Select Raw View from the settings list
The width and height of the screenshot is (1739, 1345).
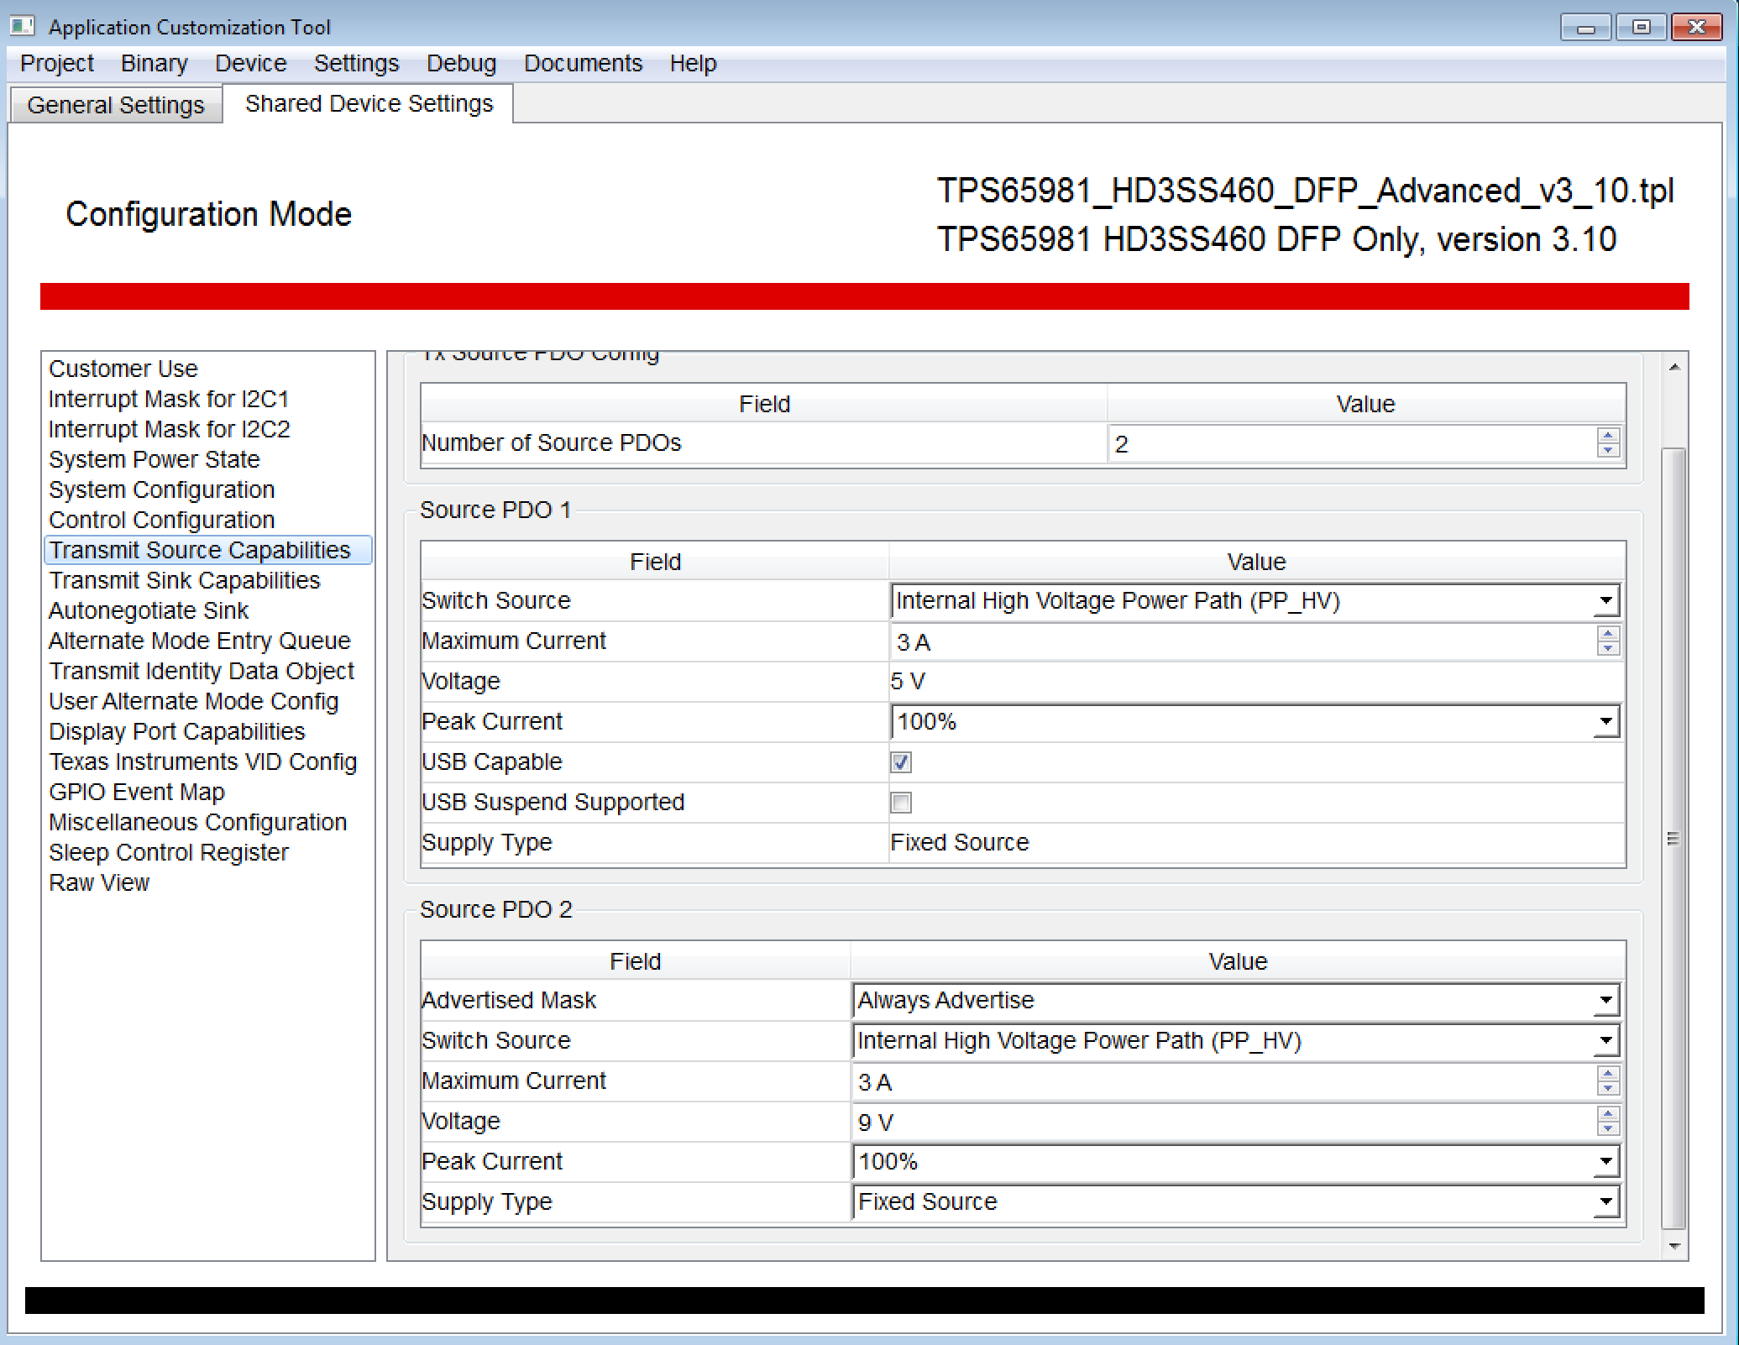click(x=98, y=882)
